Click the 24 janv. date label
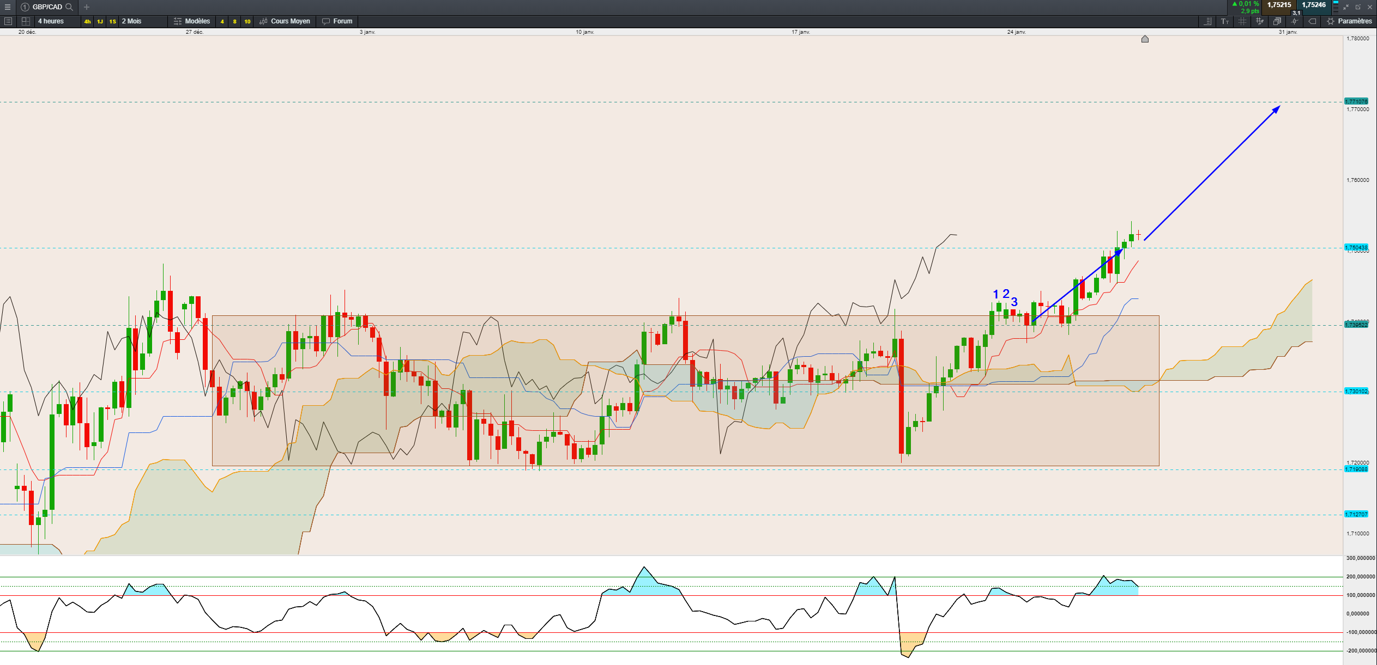 (x=1017, y=32)
